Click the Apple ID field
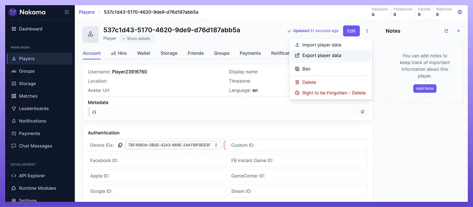The image size is (473, 207). [157, 176]
